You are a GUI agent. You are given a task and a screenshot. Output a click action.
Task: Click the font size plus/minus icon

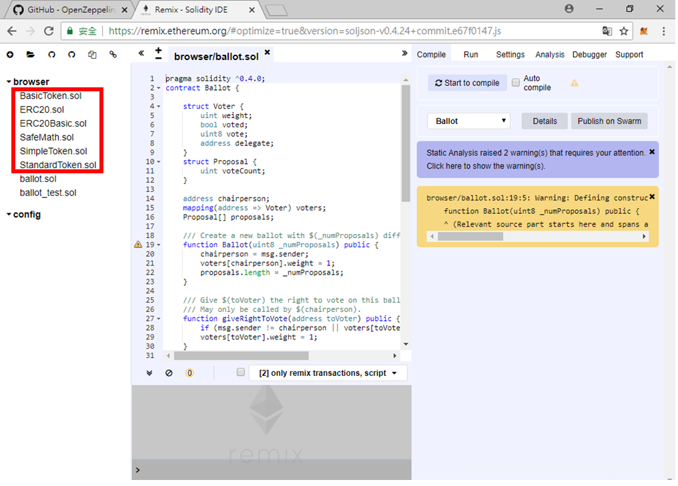(x=158, y=53)
